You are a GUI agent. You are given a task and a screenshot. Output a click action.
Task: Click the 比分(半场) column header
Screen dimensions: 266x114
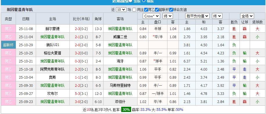tap(81, 19)
